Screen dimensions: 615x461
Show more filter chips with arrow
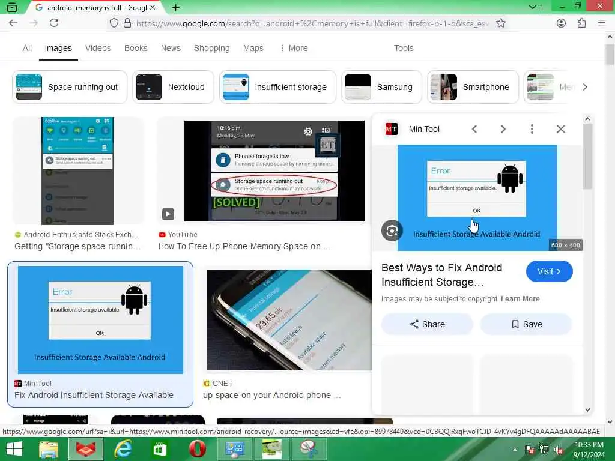point(585,87)
